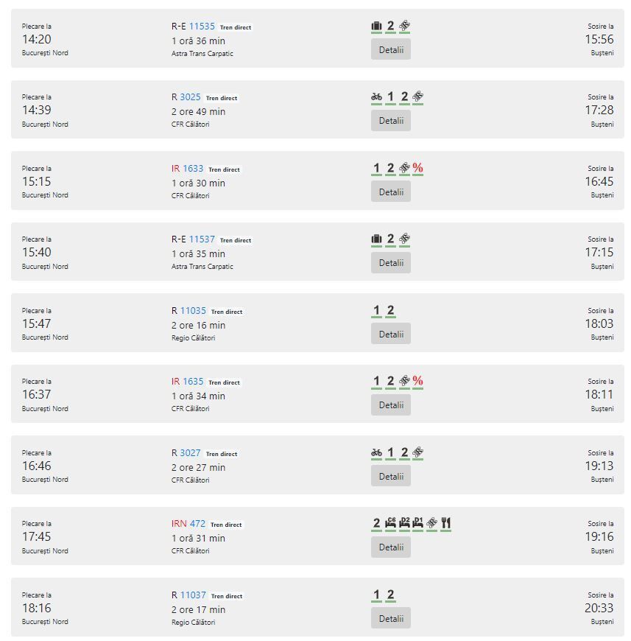This screenshot has height=641, width=631.
Task: Click first class icon on R 11035
Action: 376,310
